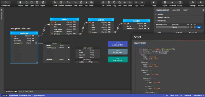
Task: Choose the Schema tool
Action: [61, 4]
